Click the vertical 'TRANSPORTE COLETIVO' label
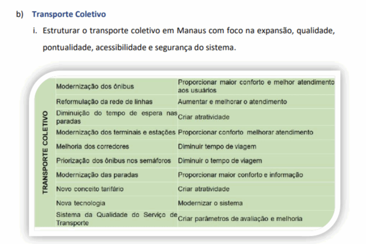366x244 pixels. tap(45, 152)
